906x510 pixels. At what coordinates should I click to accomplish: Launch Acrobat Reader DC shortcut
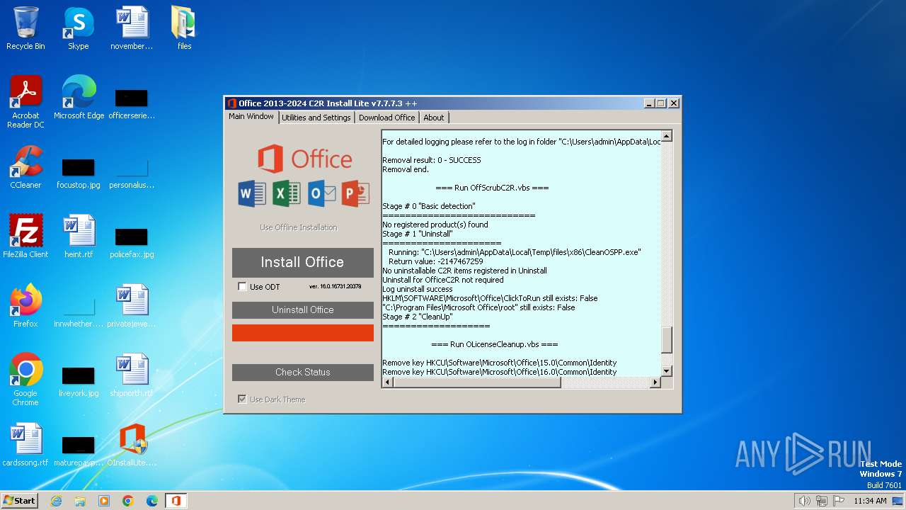[x=25, y=102]
